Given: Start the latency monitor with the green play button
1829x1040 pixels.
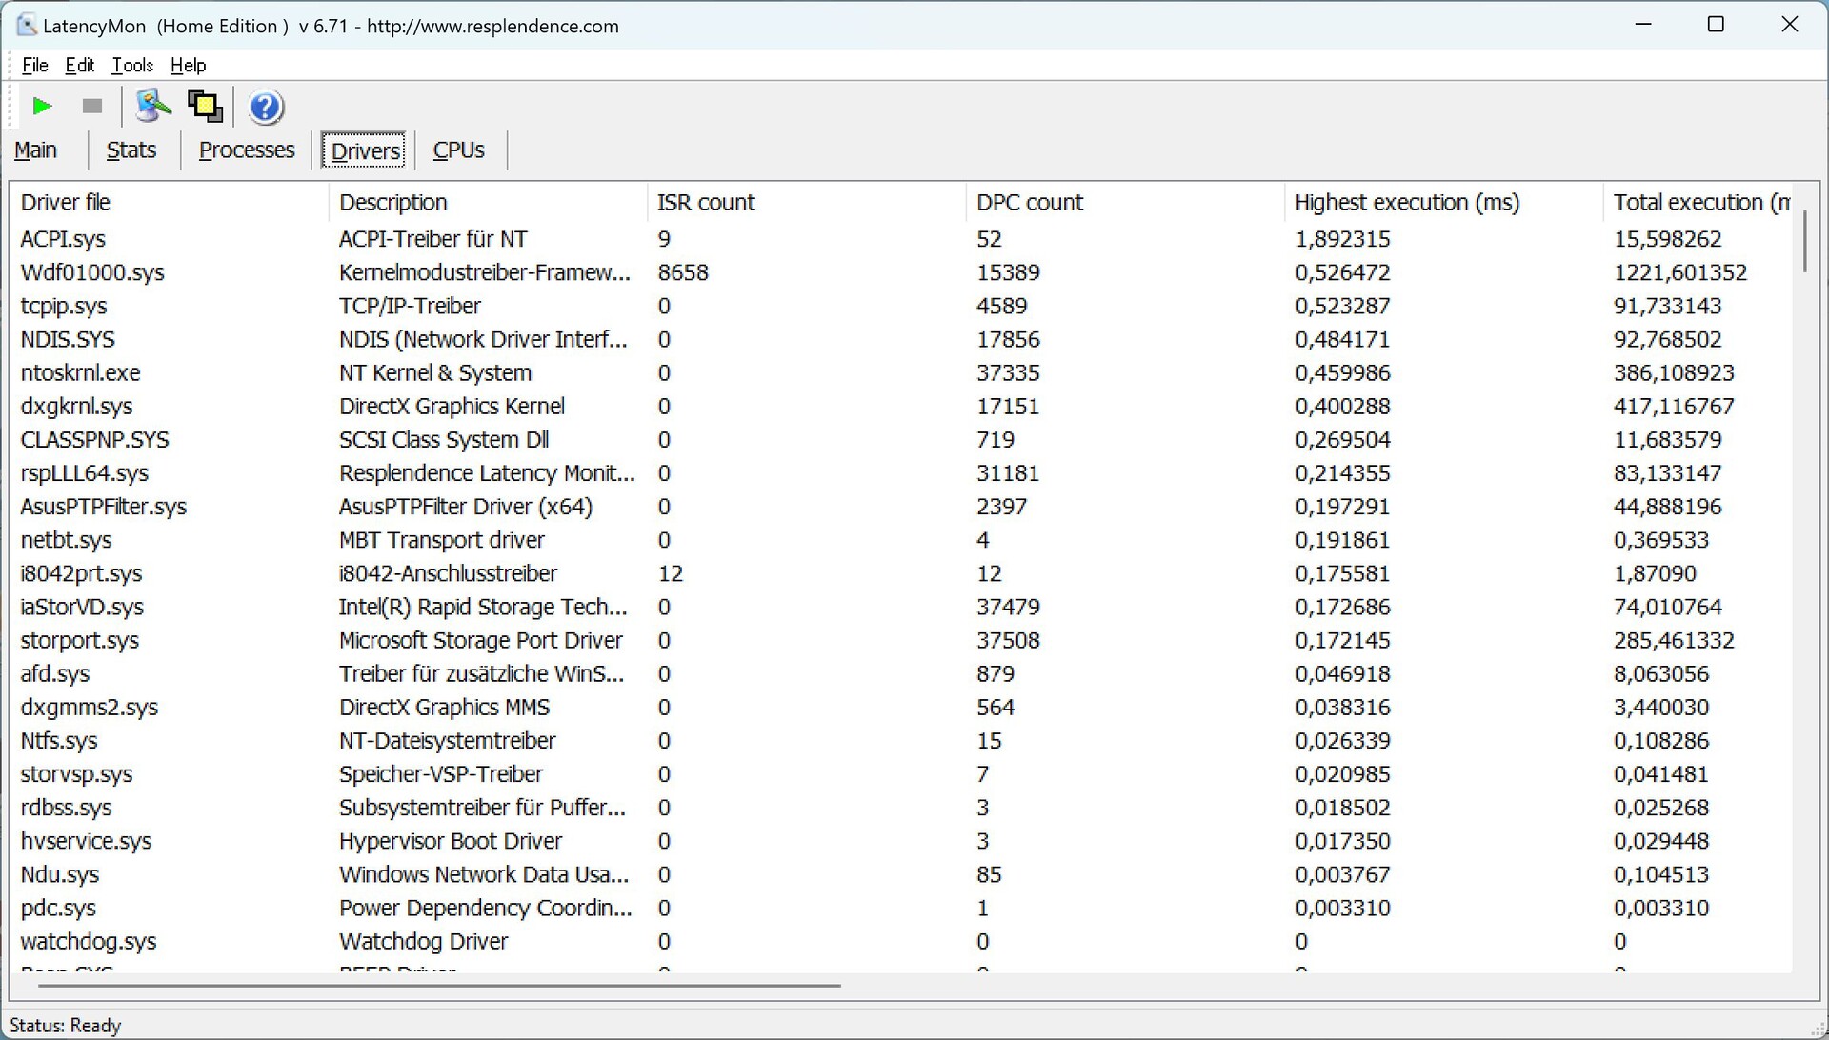Looking at the screenshot, I should point(42,106).
